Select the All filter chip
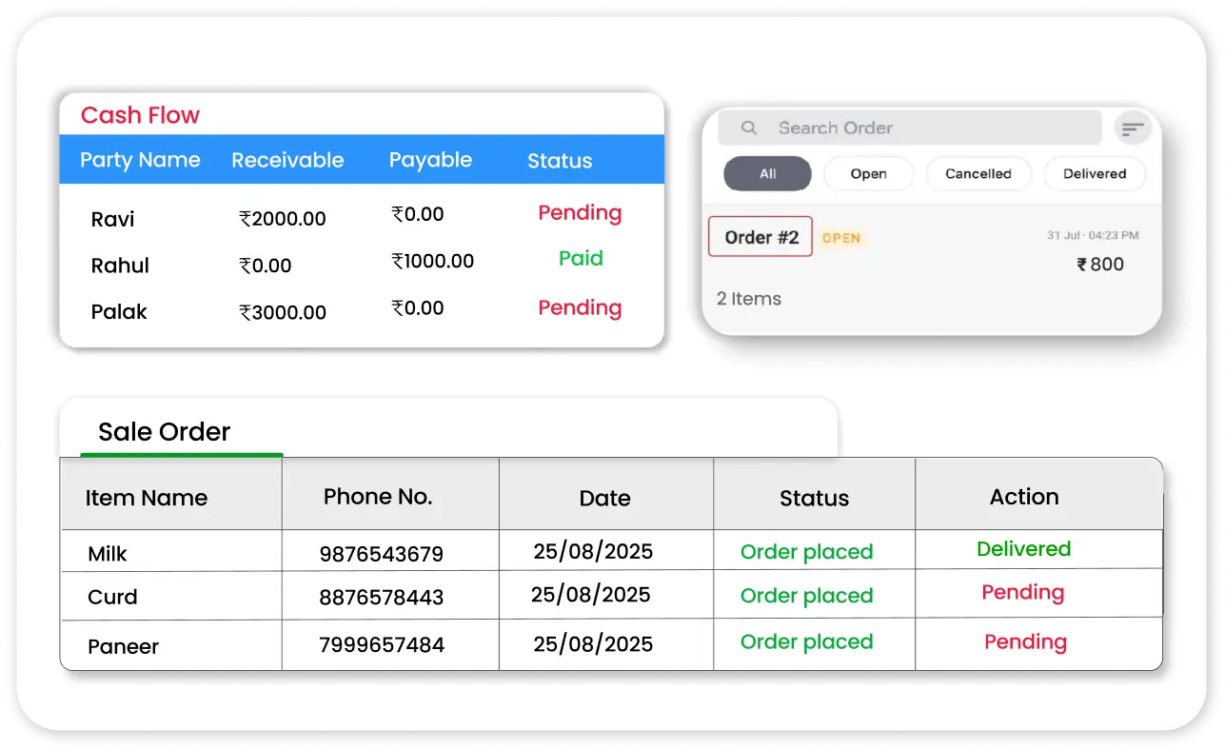Image resolution: width=1225 pixels, height=749 pixels. pyautogui.click(x=767, y=174)
